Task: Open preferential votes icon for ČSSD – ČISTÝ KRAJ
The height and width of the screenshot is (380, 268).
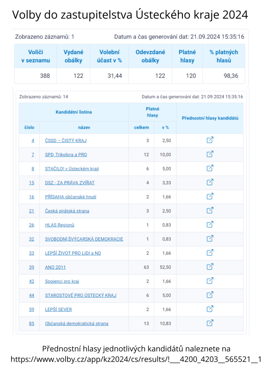Action: point(210,140)
